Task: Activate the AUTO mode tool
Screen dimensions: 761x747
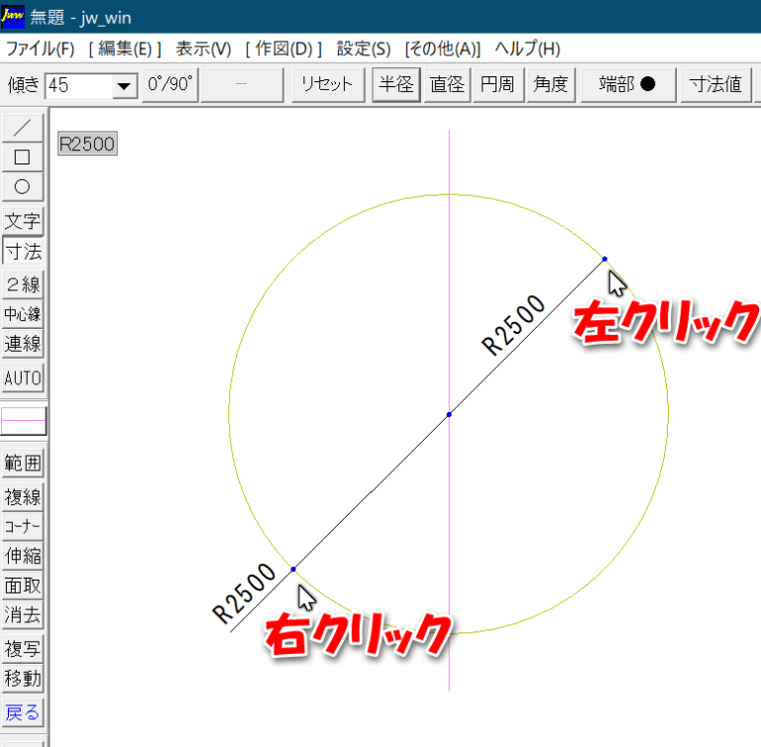Action: pos(23,377)
